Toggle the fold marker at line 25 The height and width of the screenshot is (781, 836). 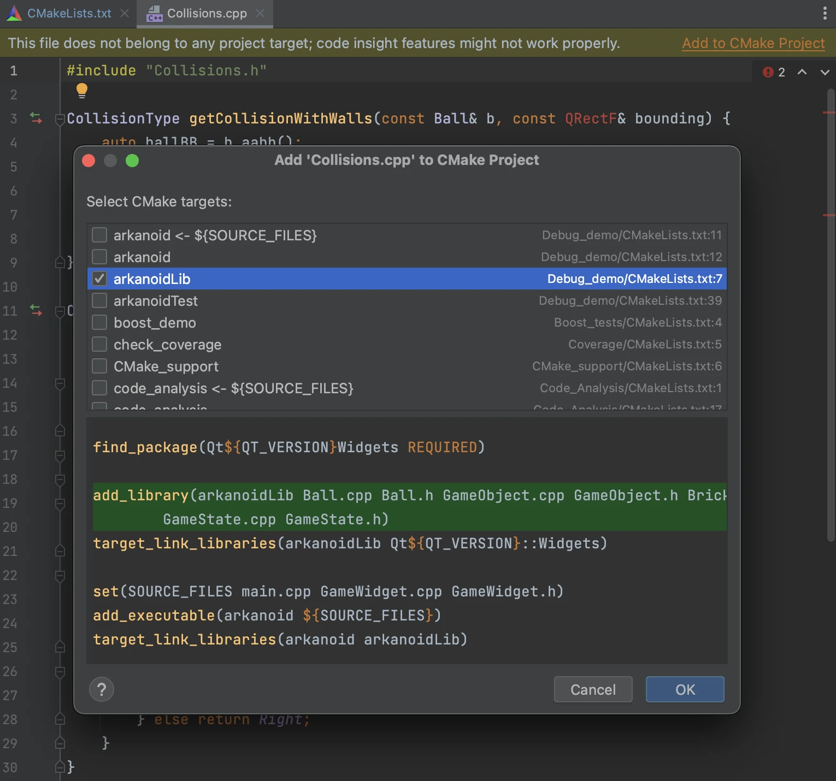click(60, 647)
